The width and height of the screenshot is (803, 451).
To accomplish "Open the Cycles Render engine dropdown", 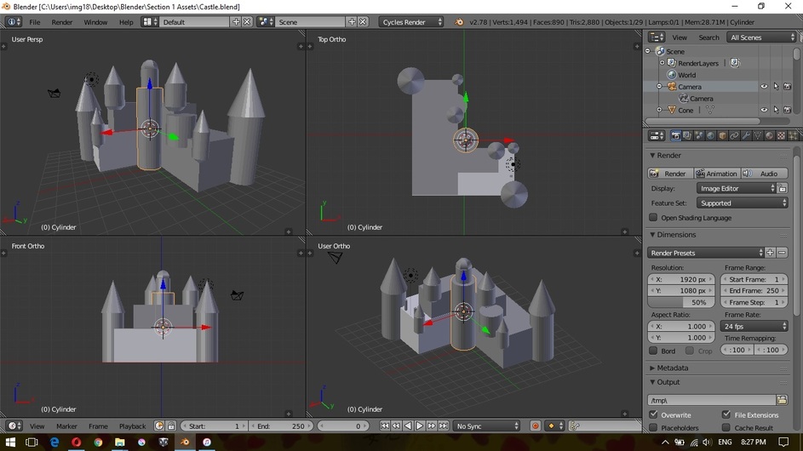I will [x=412, y=22].
